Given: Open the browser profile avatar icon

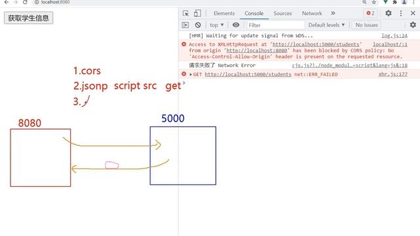Looking at the screenshot, I should click(404, 2).
